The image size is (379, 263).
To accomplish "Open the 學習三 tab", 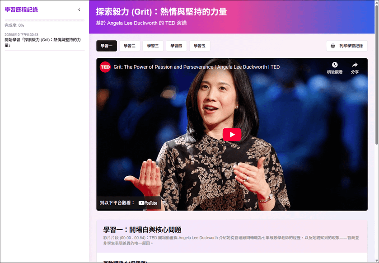I will click(x=153, y=46).
